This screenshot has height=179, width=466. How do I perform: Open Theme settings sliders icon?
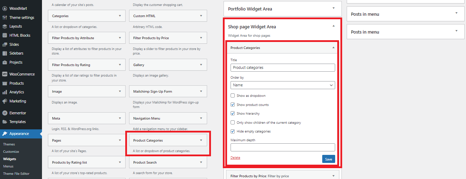pos(5,17)
